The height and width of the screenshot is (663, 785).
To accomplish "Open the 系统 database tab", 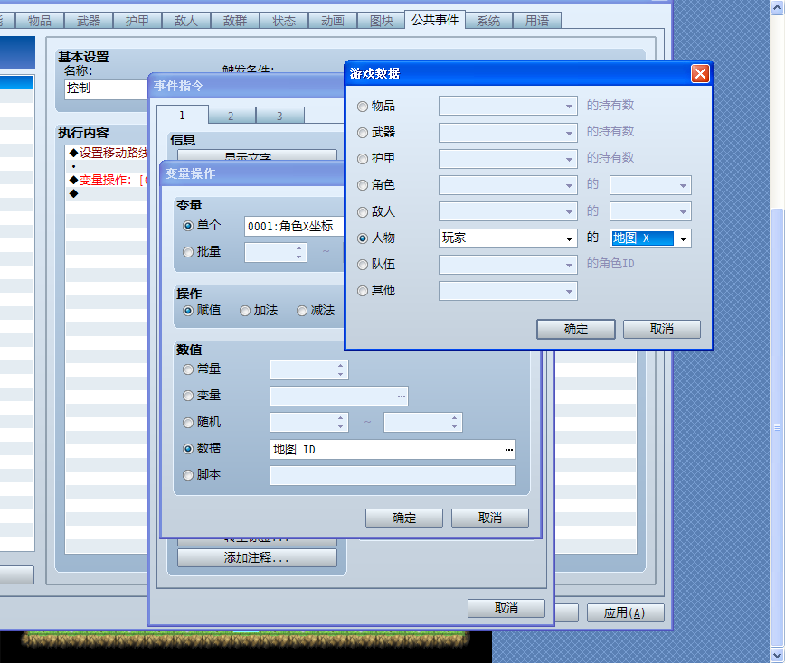I will [x=488, y=21].
